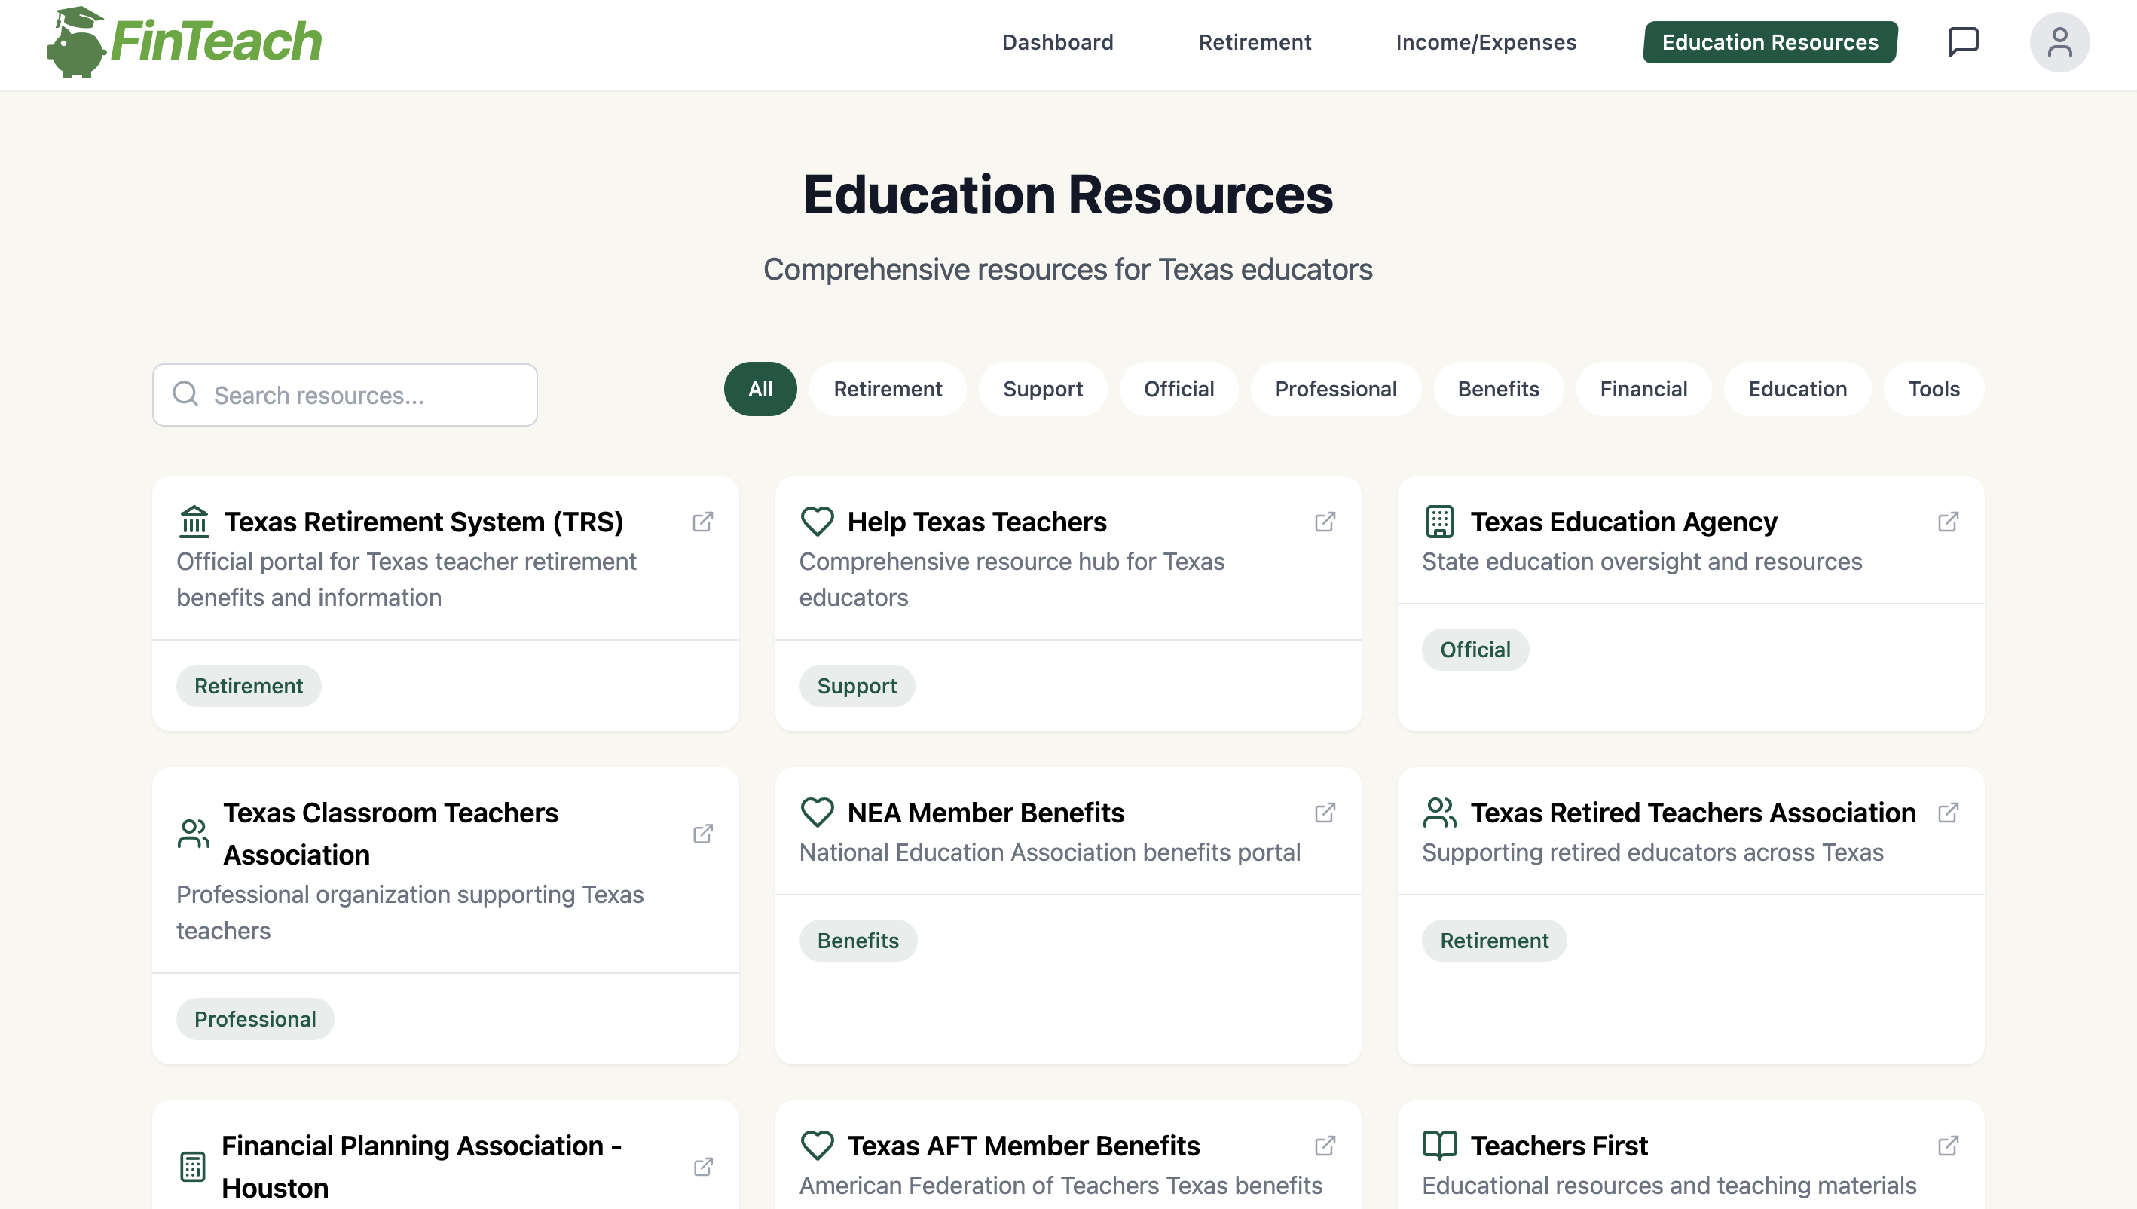The height and width of the screenshot is (1209, 2137).
Task: Filter resources by Professional category
Action: (1334, 389)
